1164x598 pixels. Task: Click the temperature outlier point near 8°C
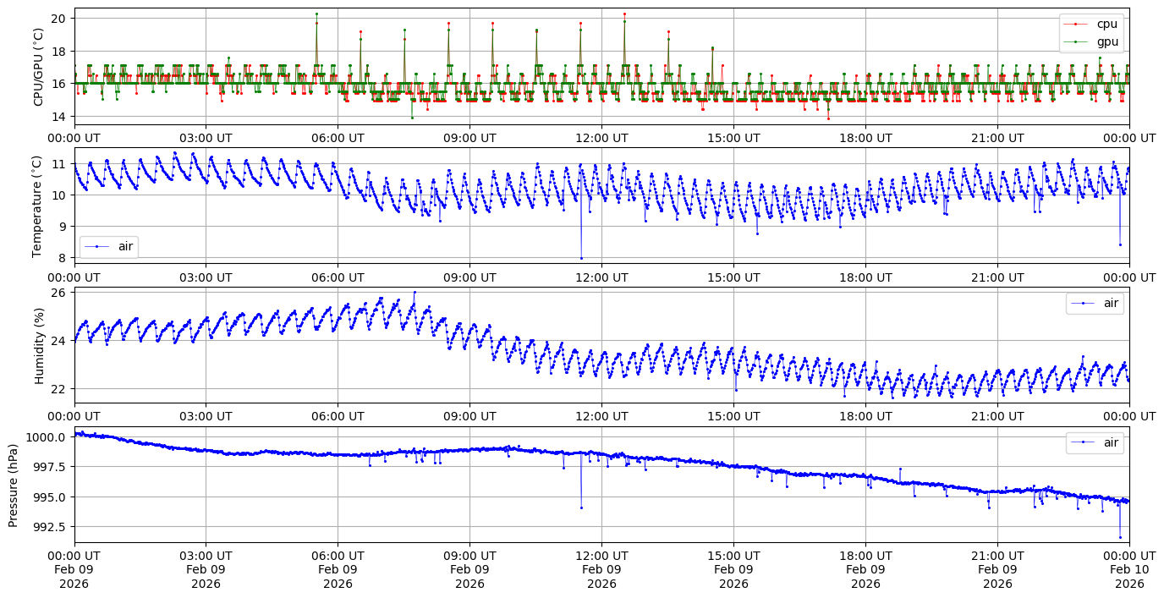[x=581, y=258]
